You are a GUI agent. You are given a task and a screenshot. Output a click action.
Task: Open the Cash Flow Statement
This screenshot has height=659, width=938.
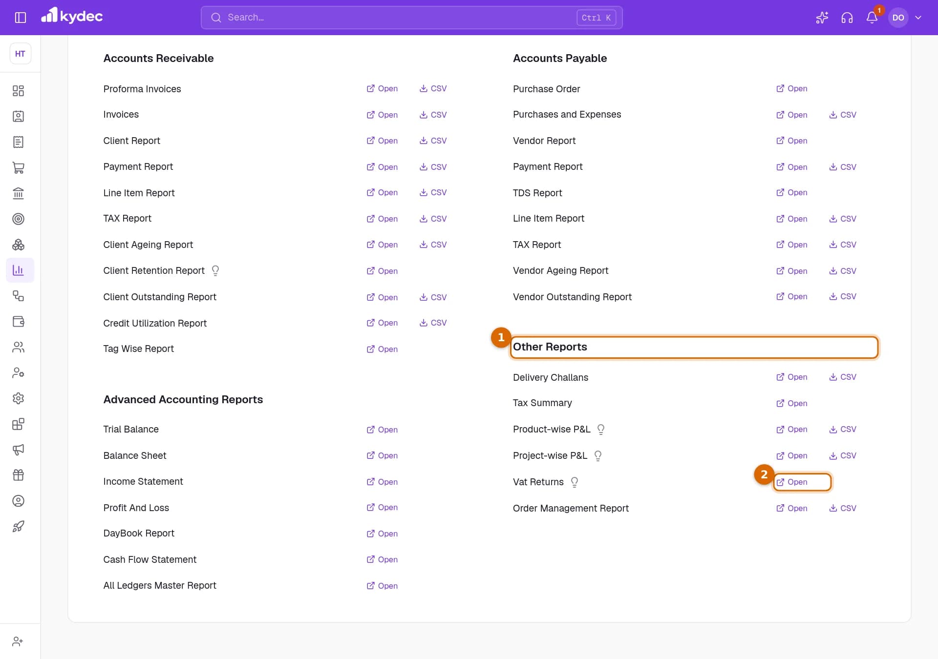click(382, 559)
